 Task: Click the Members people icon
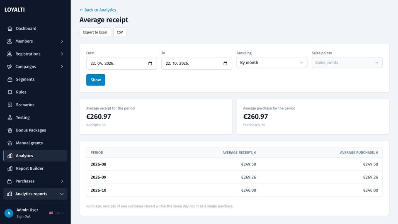pos(10,41)
